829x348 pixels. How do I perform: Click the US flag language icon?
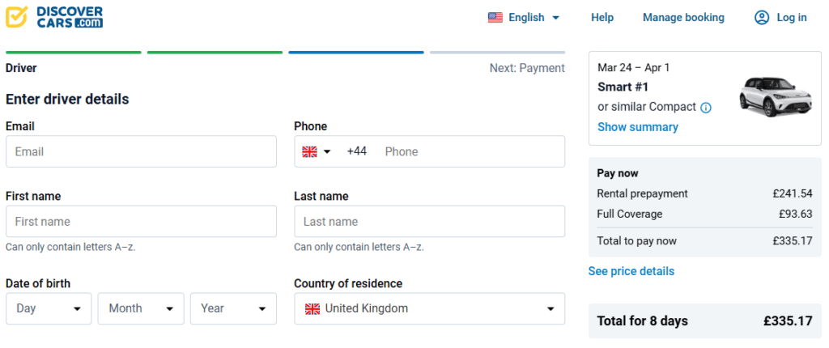tap(495, 18)
